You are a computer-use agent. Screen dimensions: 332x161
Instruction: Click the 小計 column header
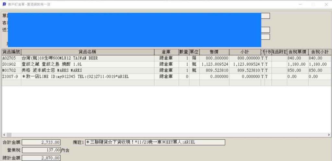tap(245, 52)
